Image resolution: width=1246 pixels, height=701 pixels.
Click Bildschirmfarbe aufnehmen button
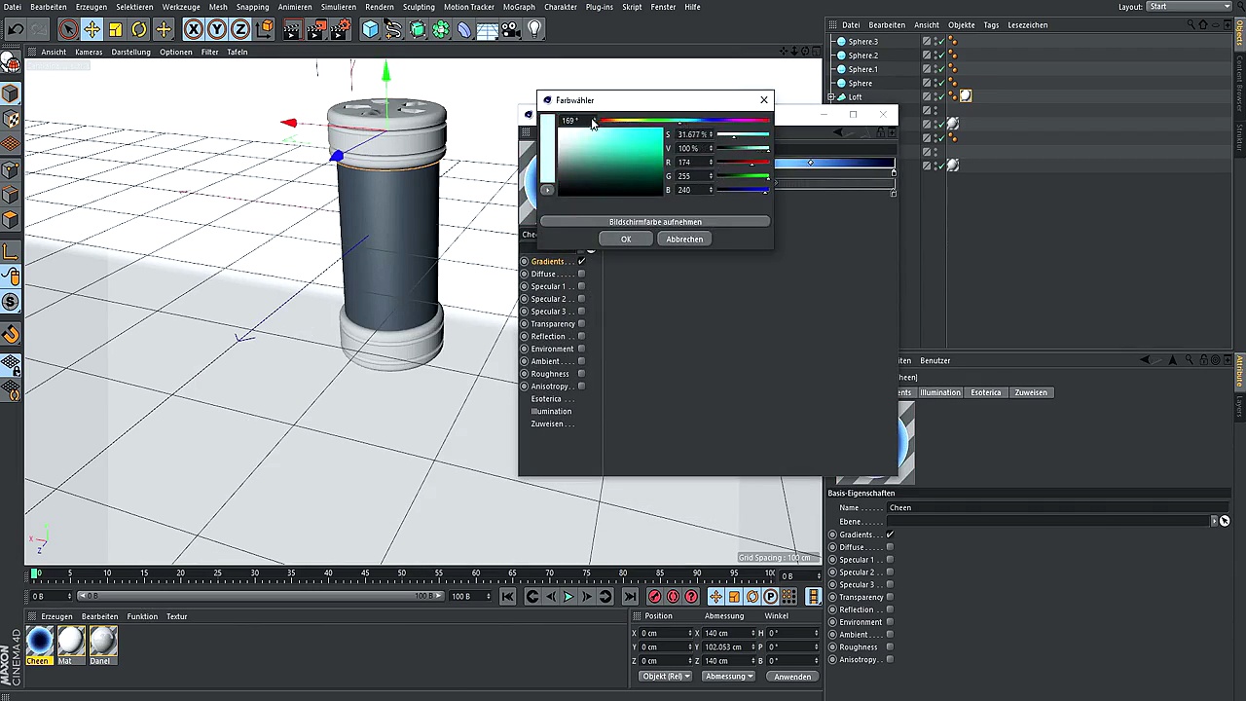click(655, 222)
